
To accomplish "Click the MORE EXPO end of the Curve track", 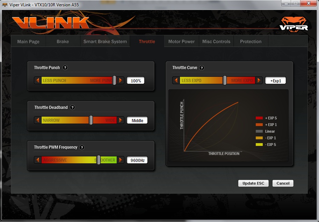I will tap(242, 81).
